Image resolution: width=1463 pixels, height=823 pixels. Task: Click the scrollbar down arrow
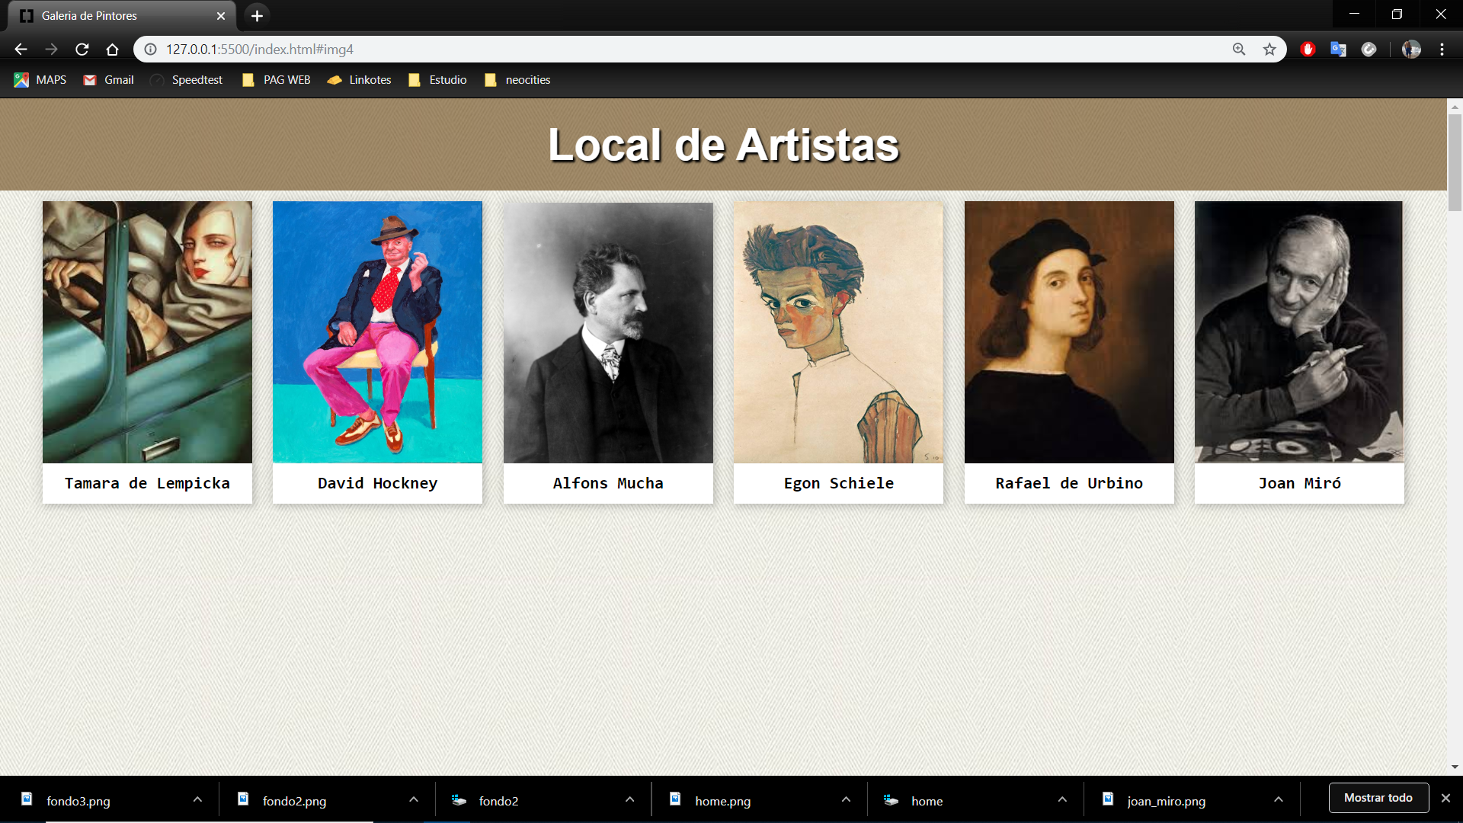[1455, 767]
